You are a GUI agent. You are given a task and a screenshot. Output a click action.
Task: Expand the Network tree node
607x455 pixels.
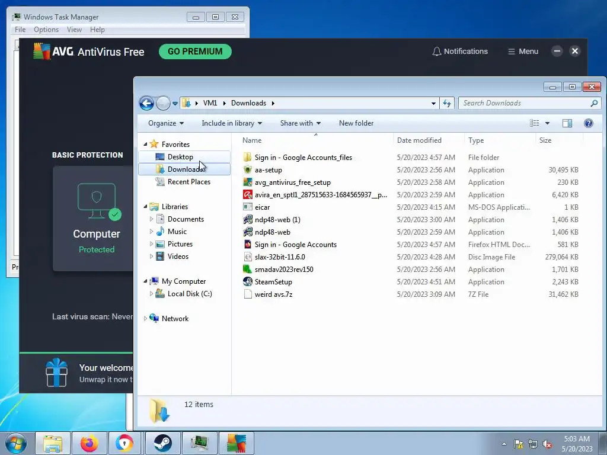coord(145,318)
